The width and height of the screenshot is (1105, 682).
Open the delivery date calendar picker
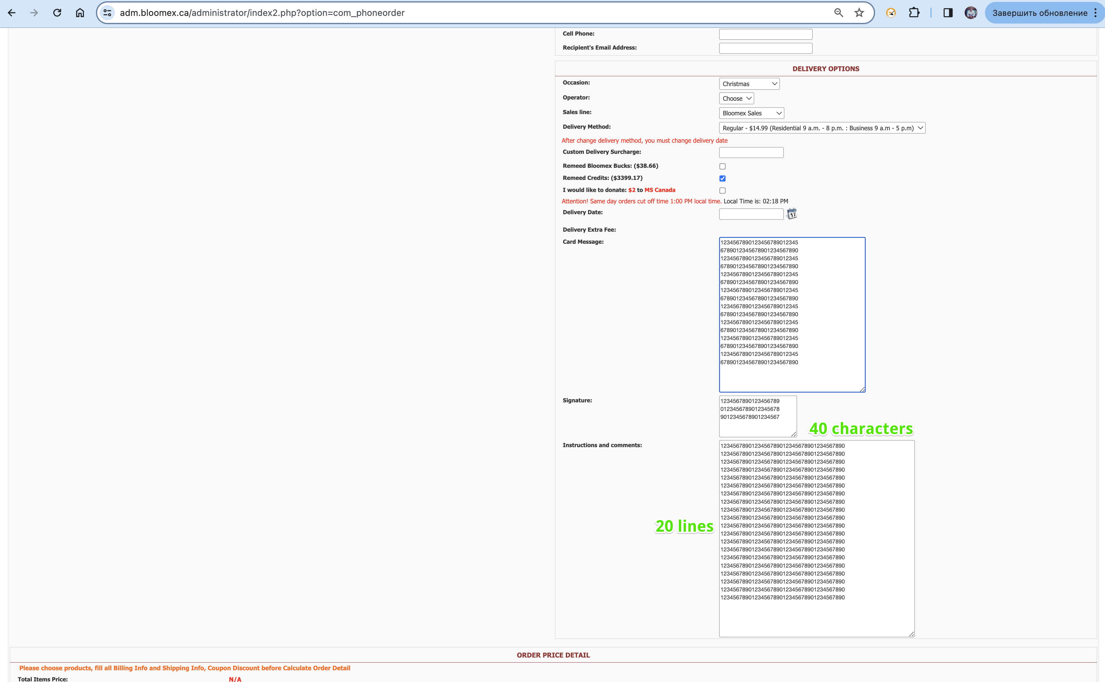click(x=792, y=213)
